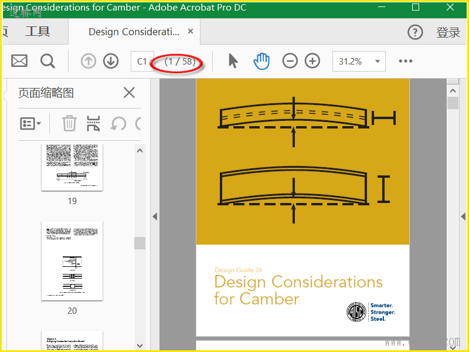Collapse the left navigation pane arrow
Screen dimensions: 469x352
pyautogui.click(x=155, y=216)
